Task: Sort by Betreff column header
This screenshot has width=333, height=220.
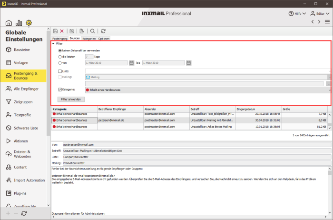Action: click(x=213, y=109)
